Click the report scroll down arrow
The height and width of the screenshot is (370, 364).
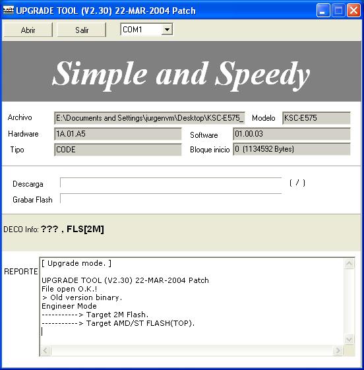pos(349,340)
